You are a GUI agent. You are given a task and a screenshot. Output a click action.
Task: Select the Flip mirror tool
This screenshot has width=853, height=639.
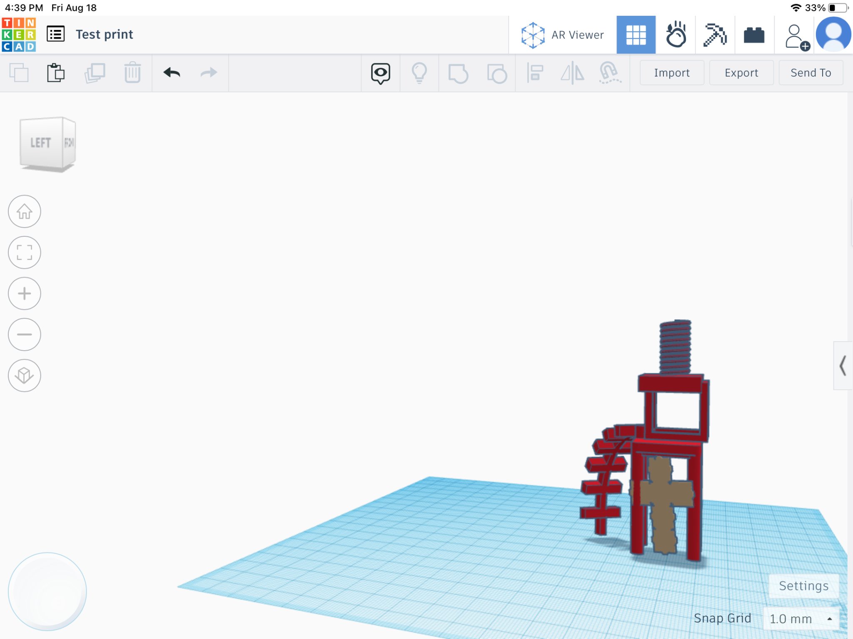tap(573, 73)
